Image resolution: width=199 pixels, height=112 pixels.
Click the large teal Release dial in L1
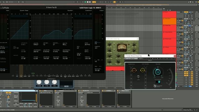coord(158,72)
